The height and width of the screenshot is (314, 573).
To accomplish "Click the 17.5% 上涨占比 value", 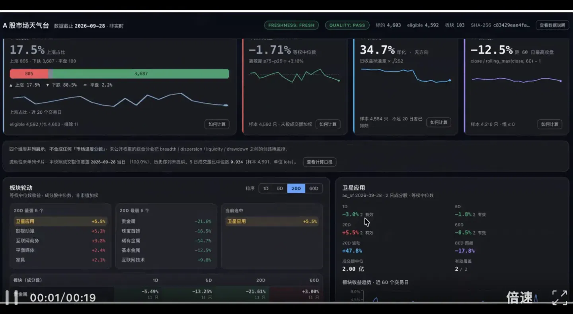I will point(27,50).
